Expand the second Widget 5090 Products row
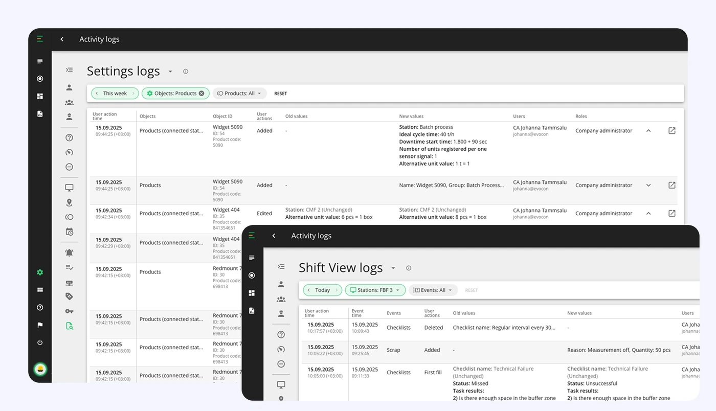Image resolution: width=716 pixels, height=411 pixels. tap(648, 186)
